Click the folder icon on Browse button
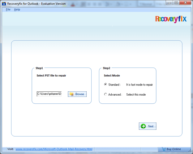 click(72, 94)
